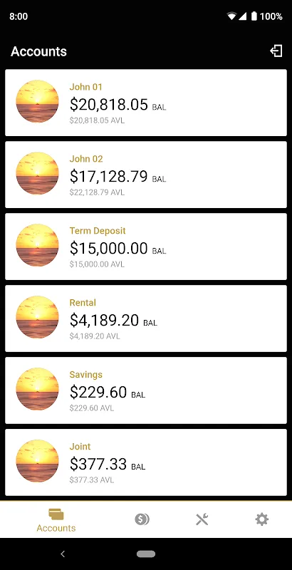Open the Term Deposit $15,000.00 balance
Viewport: 292px width, 570px height.
point(108,248)
